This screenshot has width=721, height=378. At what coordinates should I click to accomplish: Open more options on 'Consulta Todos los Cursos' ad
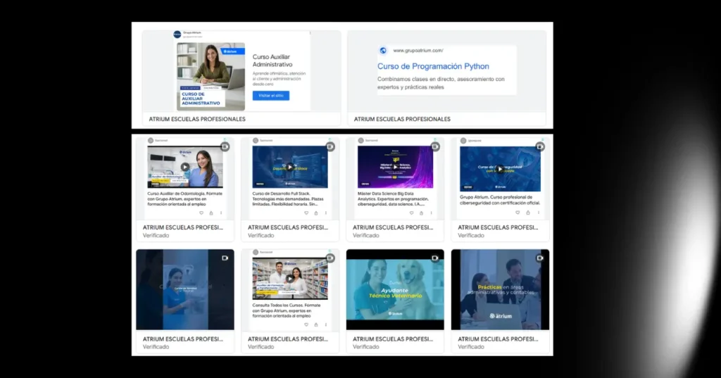[326, 325]
